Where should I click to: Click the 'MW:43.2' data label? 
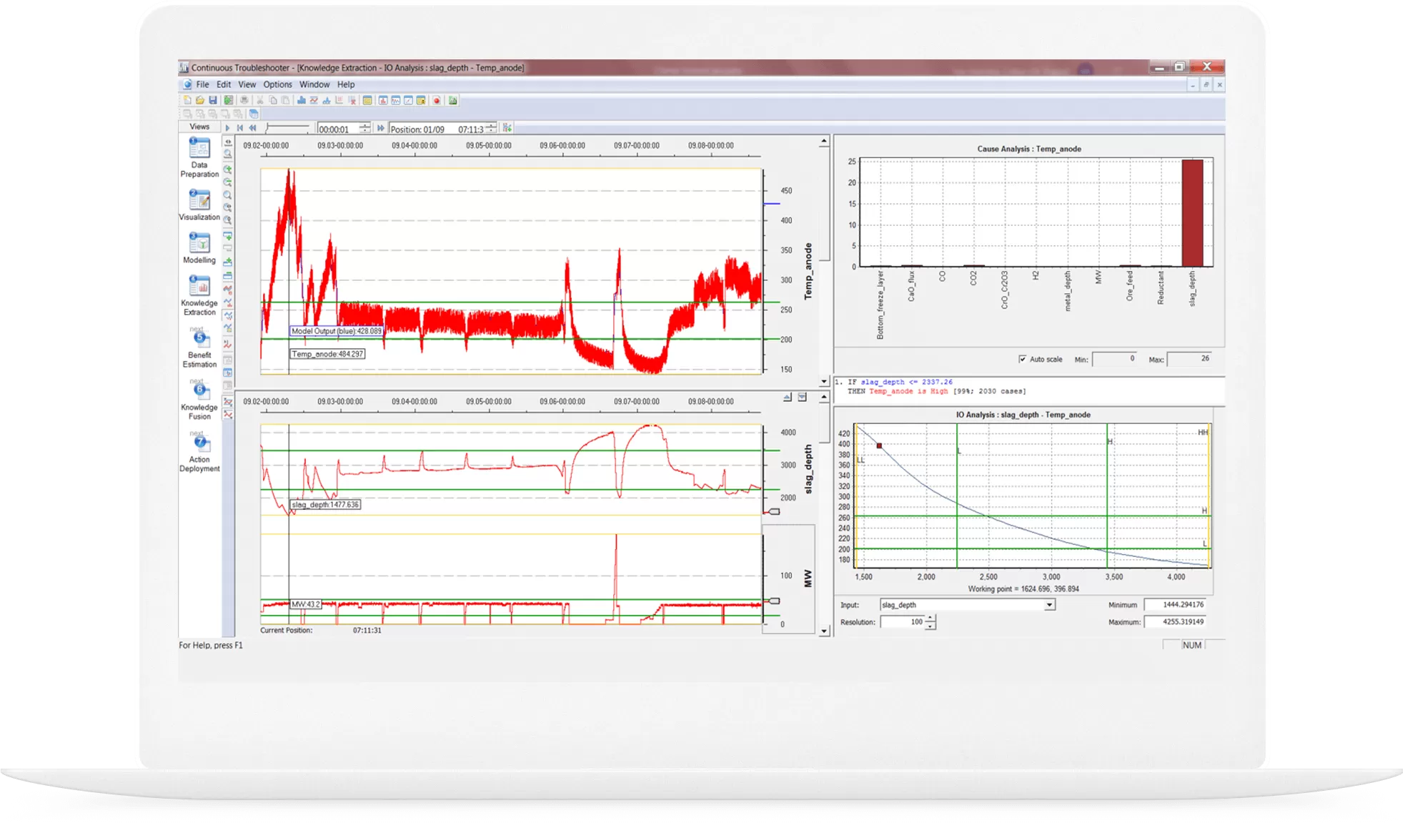tap(306, 604)
